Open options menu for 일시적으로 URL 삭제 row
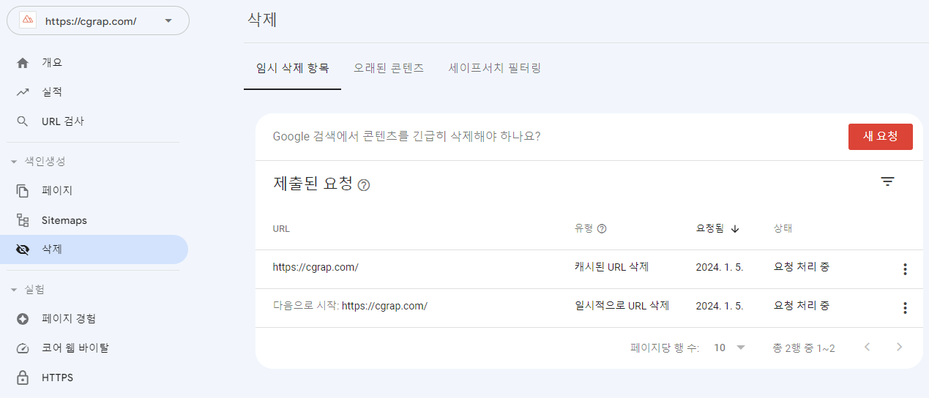 click(x=905, y=308)
